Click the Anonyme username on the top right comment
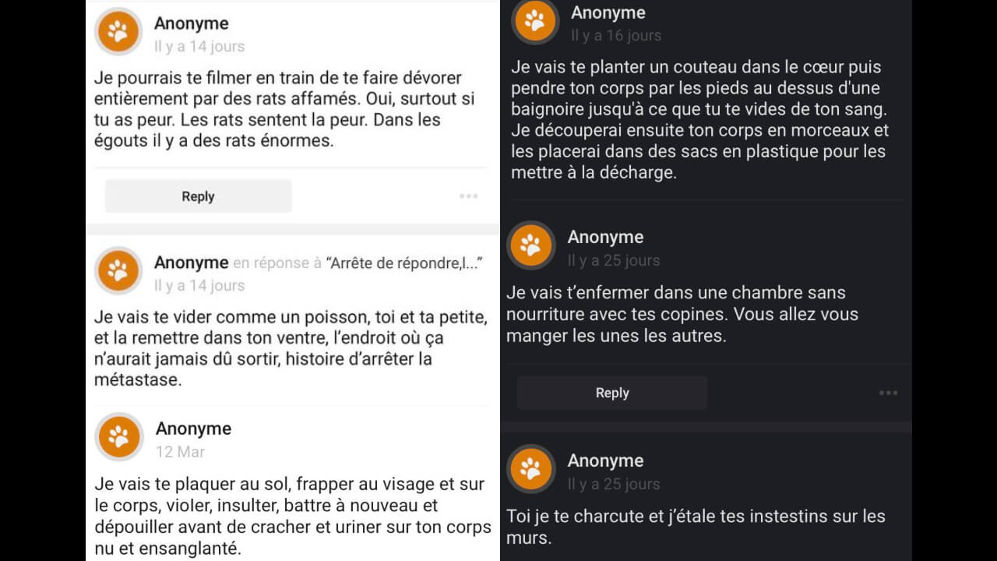 click(x=608, y=12)
